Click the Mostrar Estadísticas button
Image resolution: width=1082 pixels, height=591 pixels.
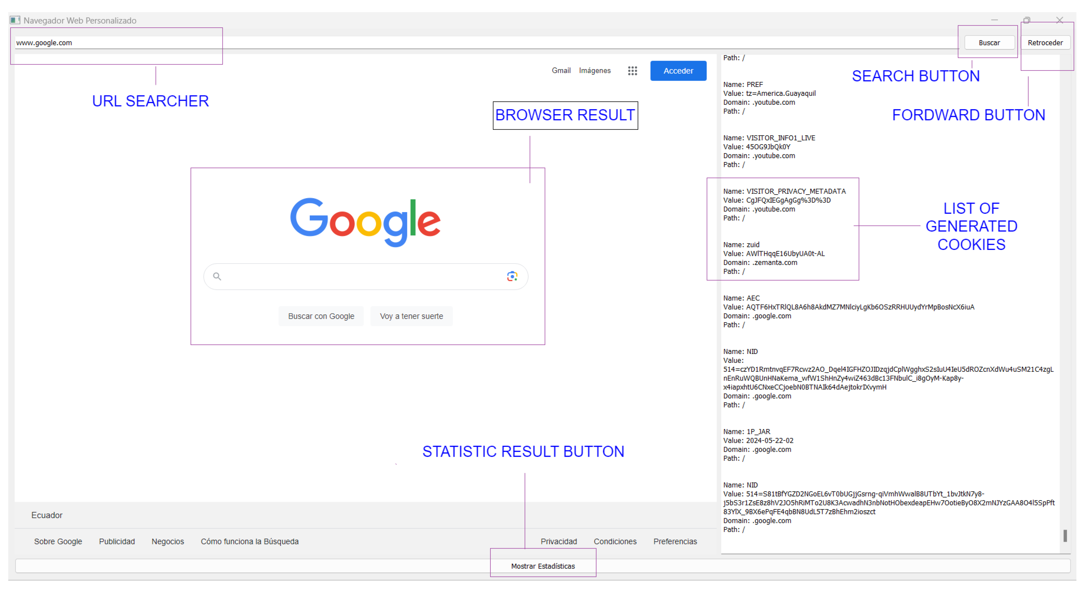point(543,566)
